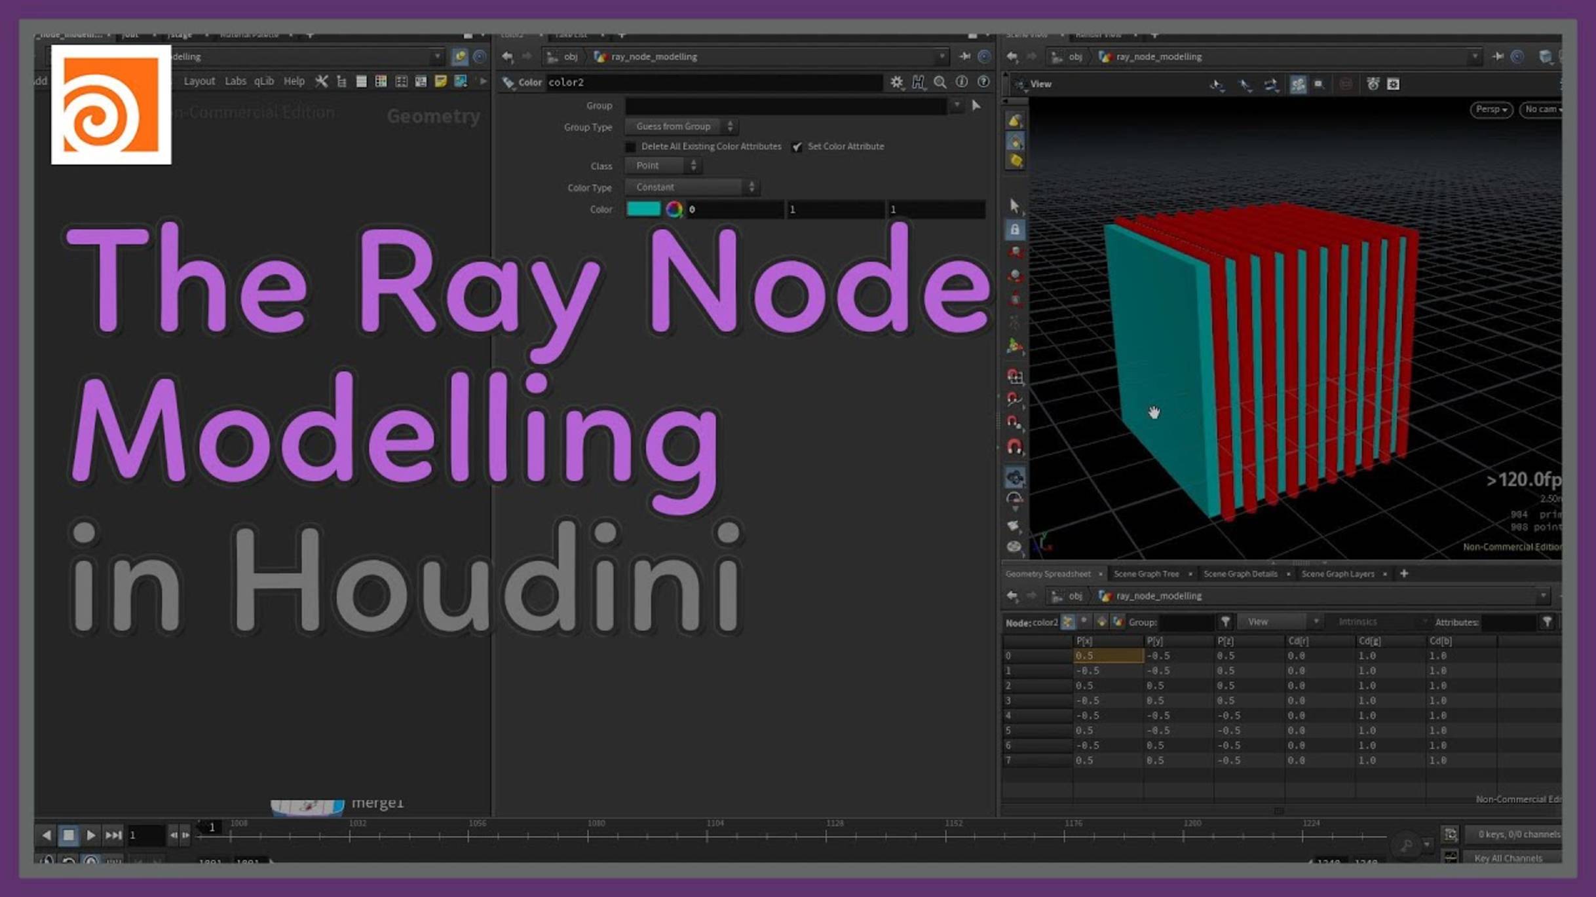
Task: Click the Key All Channels button
Action: tap(1508, 858)
